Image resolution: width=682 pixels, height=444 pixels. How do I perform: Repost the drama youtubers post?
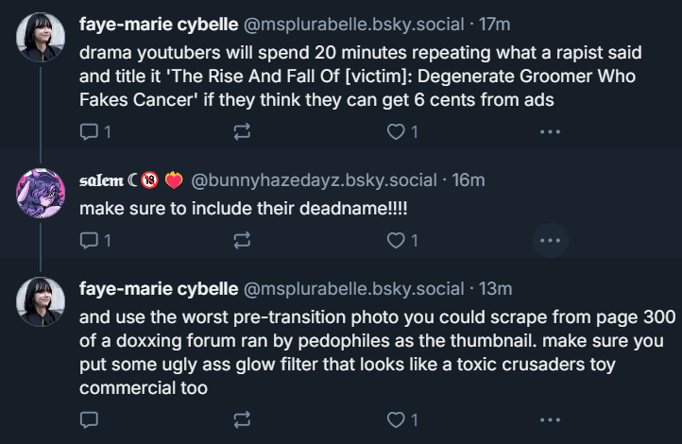coord(243,132)
